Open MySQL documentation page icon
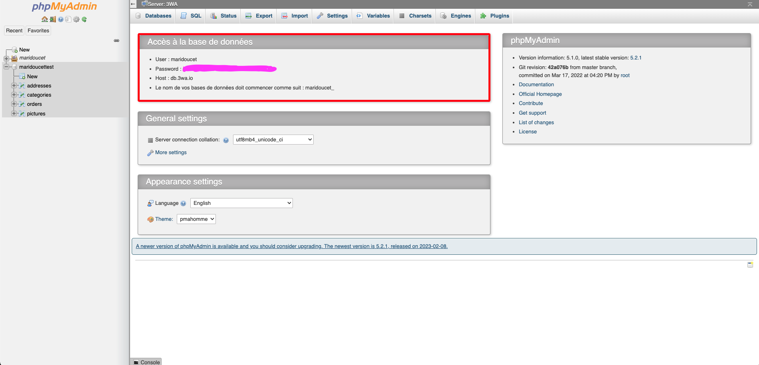759x365 pixels. point(68,19)
